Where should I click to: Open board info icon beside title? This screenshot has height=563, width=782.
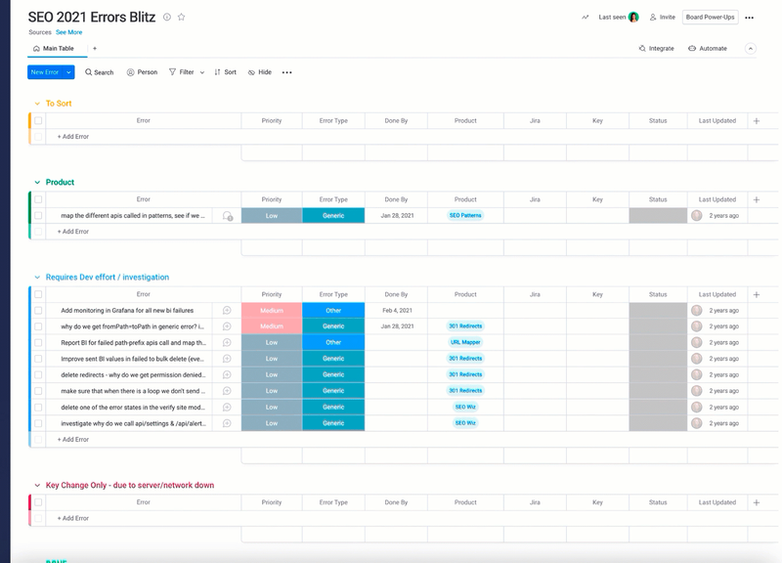point(167,17)
